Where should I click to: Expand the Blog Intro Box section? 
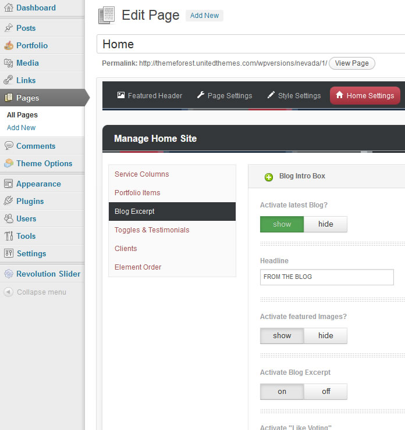[x=269, y=177]
